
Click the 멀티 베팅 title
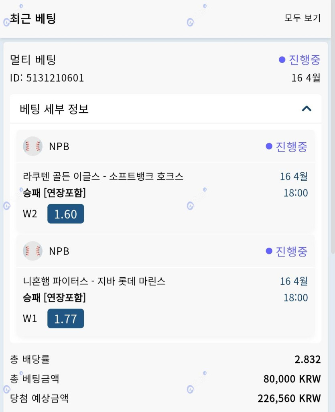(x=33, y=60)
